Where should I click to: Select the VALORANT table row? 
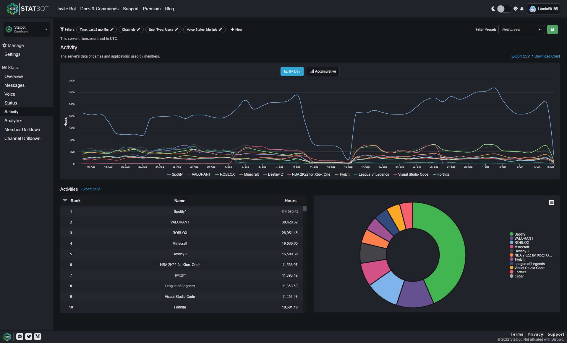[x=182, y=222]
